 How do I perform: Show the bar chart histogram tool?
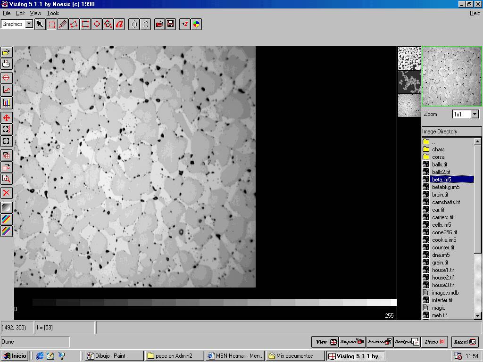coord(6,102)
